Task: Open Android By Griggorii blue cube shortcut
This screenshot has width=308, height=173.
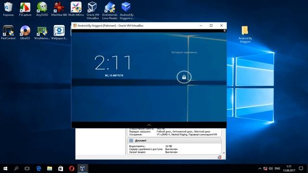Action: pyautogui.click(x=127, y=11)
